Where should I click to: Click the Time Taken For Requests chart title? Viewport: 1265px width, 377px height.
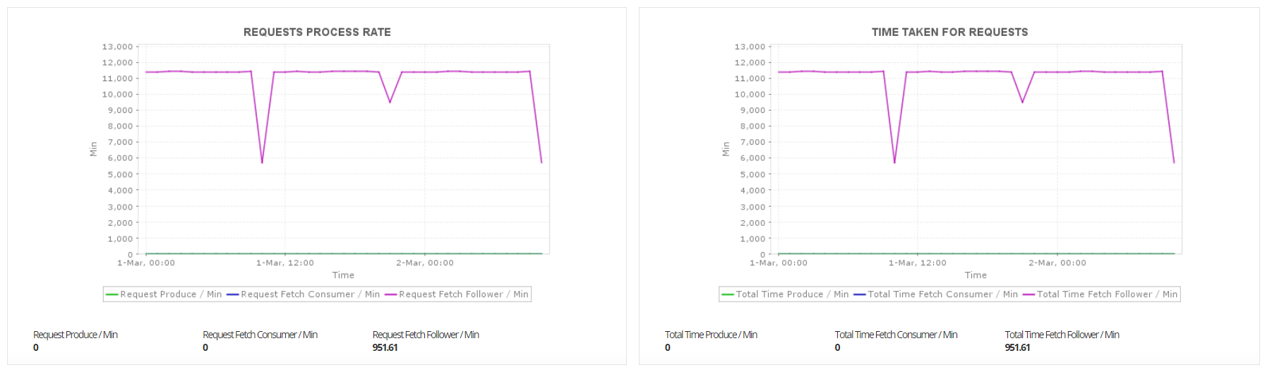949,32
